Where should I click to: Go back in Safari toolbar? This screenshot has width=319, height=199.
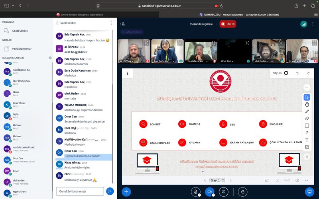coord(20,6)
